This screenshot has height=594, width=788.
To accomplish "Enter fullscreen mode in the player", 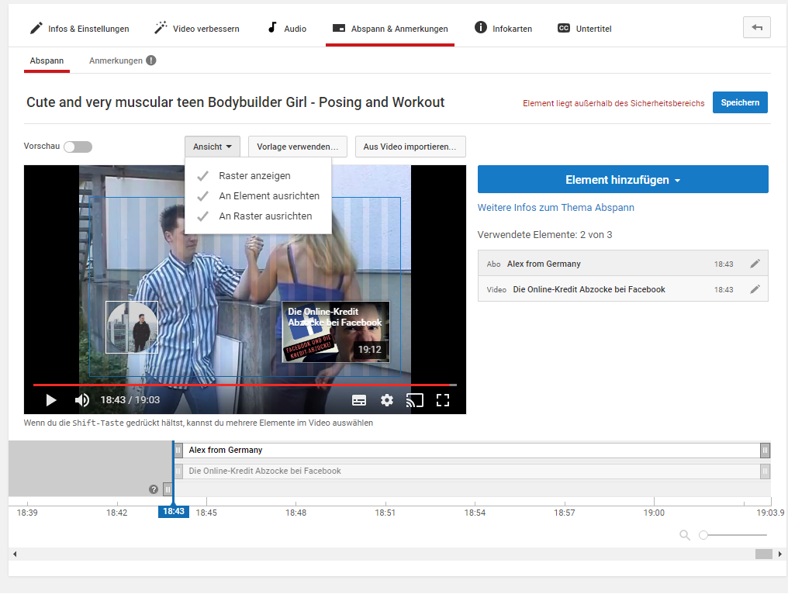I will coord(443,400).
